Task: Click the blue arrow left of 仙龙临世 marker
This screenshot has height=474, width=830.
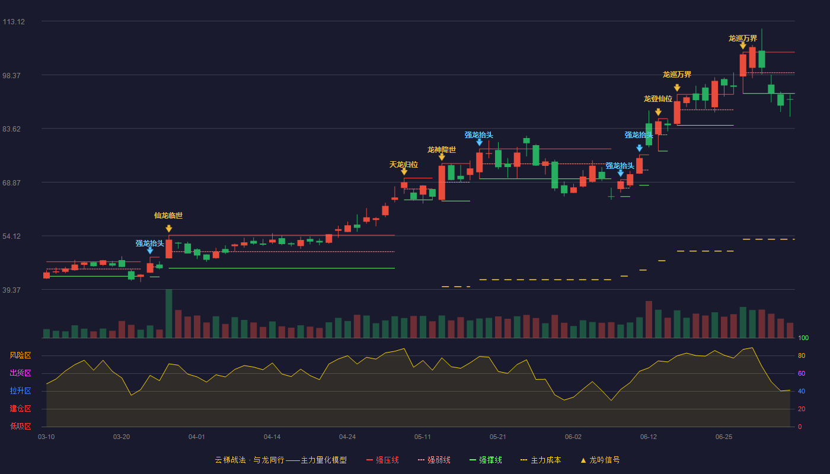Action: 150,251
